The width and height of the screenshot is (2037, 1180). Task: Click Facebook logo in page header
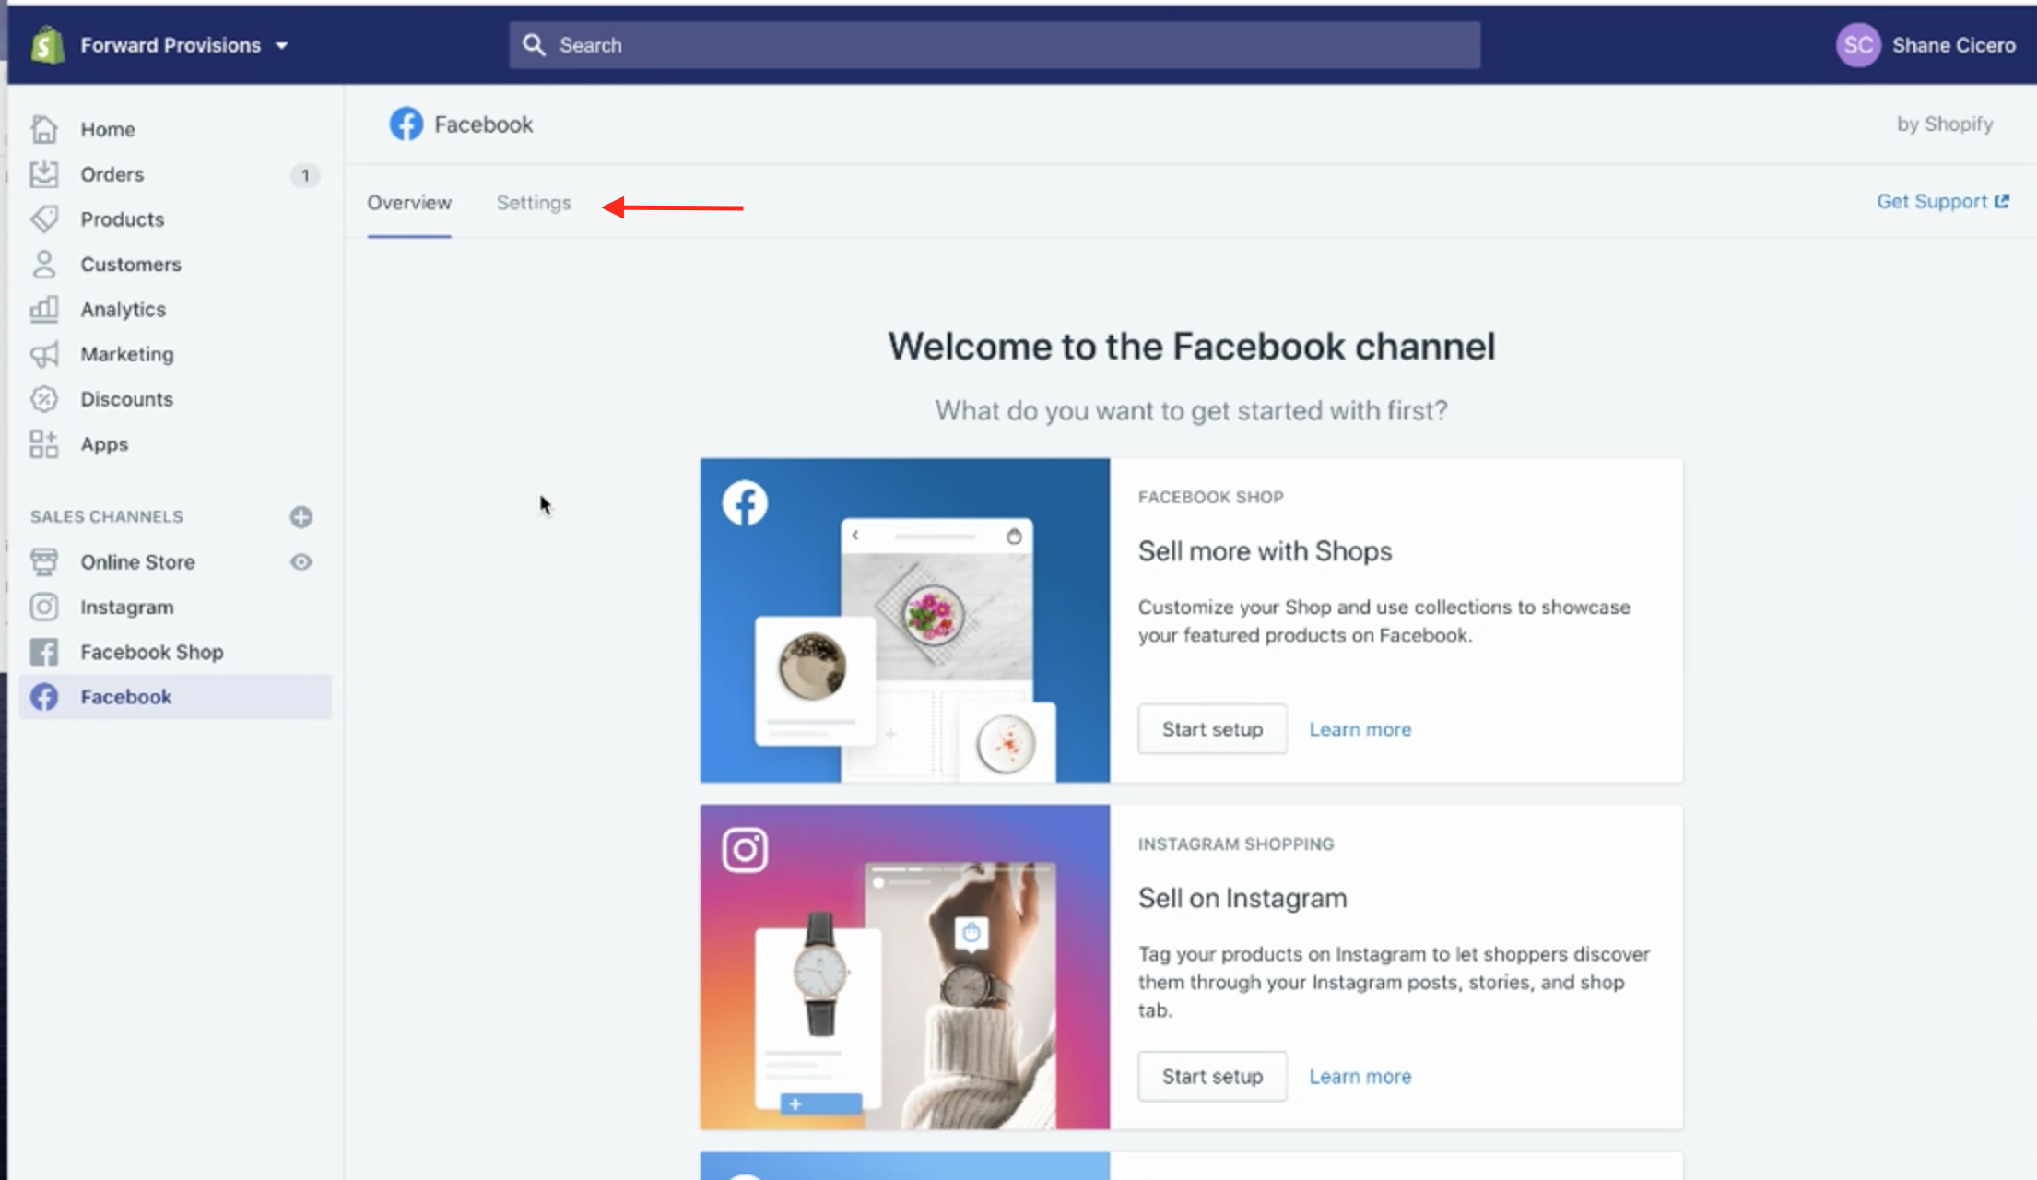pyautogui.click(x=406, y=124)
